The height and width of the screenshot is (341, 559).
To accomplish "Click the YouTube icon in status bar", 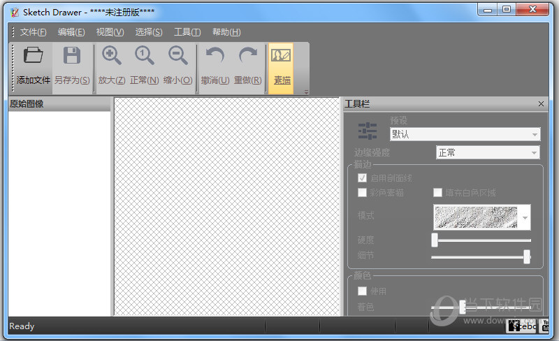I will [545, 326].
